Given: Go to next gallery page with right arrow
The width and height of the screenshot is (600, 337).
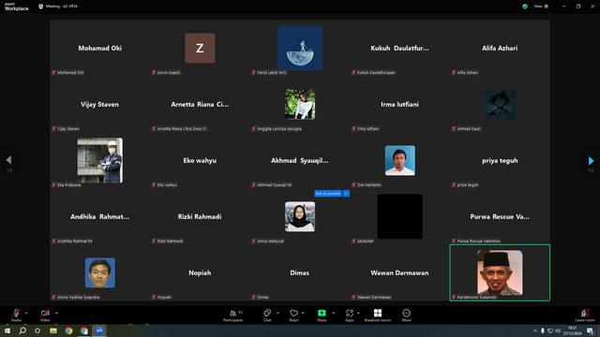Looking at the screenshot, I should point(591,160).
